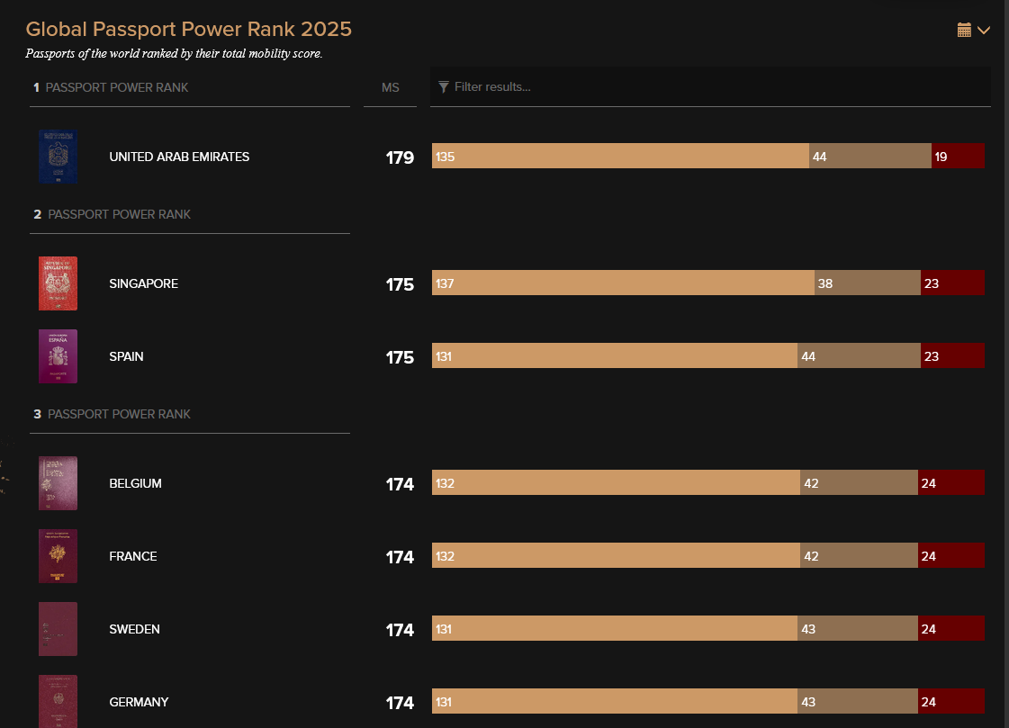Click the France passport cover icon
1009x728 pixels.
(58, 556)
